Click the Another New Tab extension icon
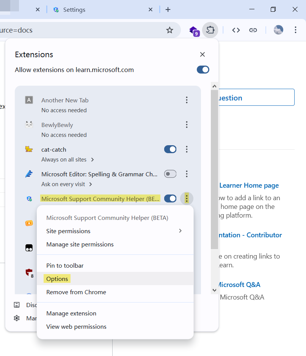The image size is (306, 356). 29,100
